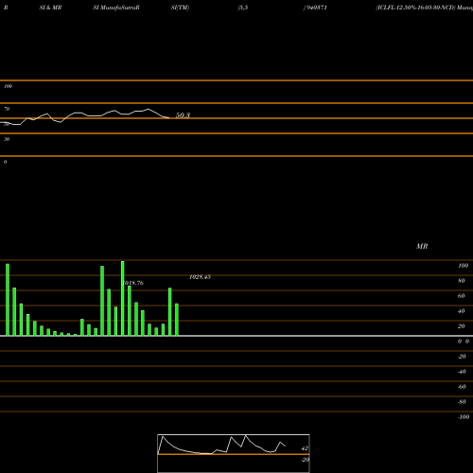Click the '40' tick on MR axis
Viewport: 473px width, 473px height.
[462, 311]
